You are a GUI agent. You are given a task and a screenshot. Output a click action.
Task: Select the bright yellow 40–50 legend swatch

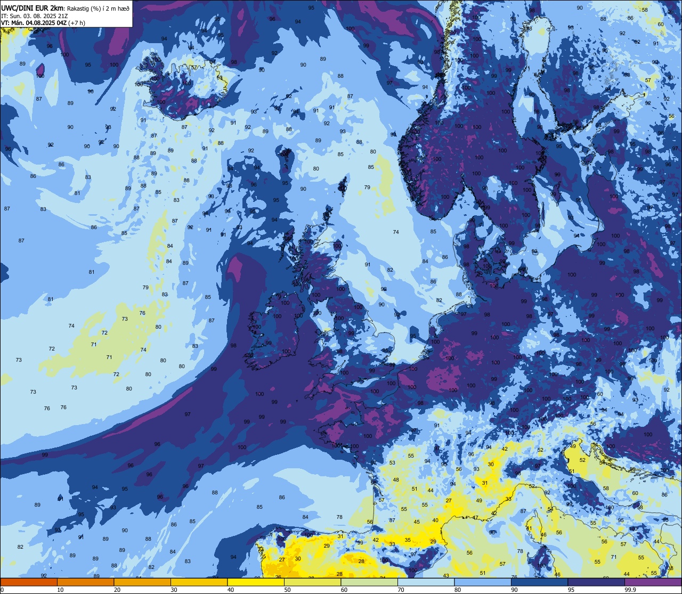point(256,582)
